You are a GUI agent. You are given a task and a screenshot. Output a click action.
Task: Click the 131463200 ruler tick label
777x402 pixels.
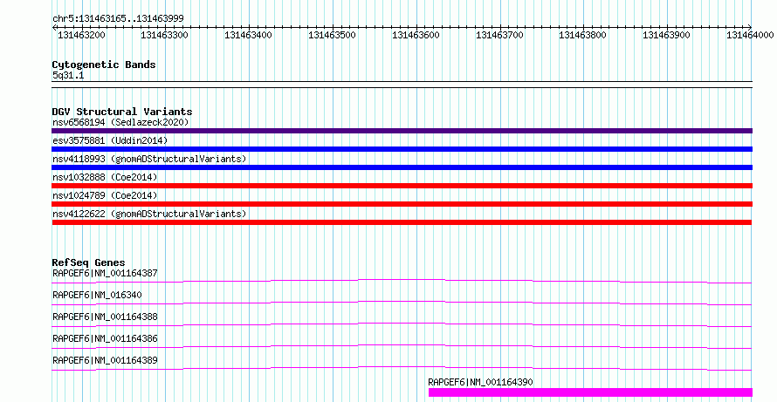click(x=81, y=36)
